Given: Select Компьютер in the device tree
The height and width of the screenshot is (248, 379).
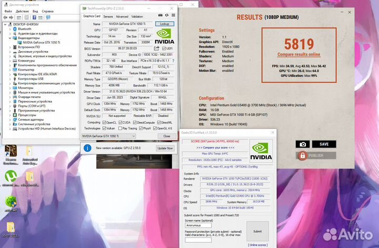Looking at the screenshot, I should pyautogui.click(x=26, y=70).
